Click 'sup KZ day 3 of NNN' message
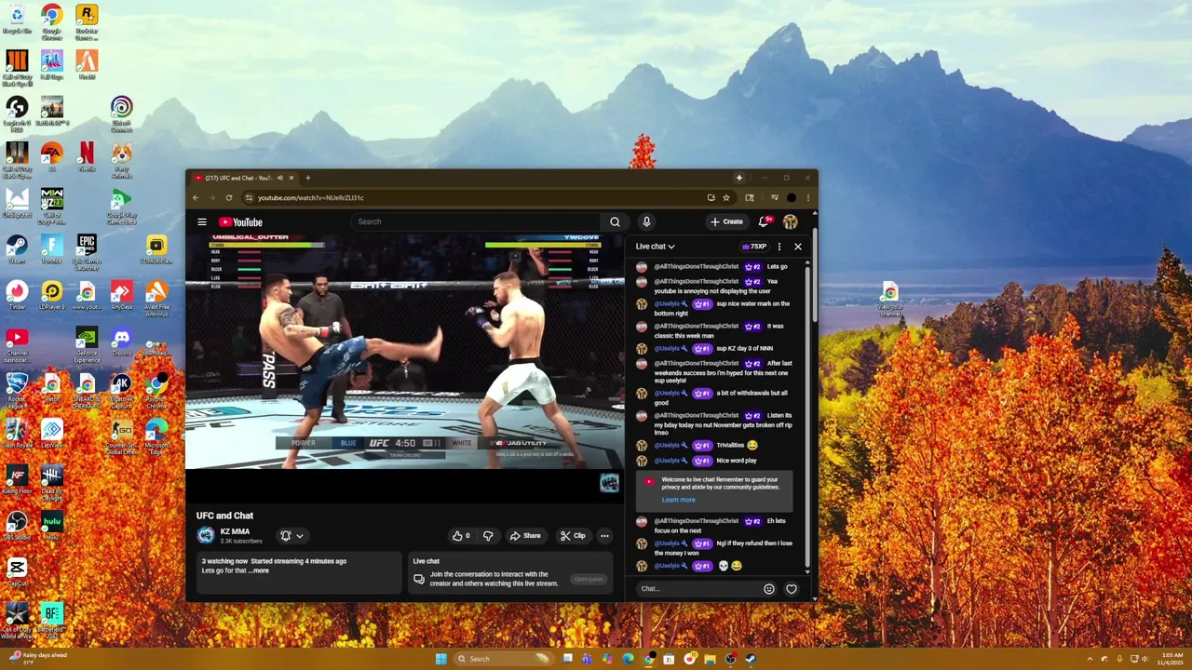The width and height of the screenshot is (1192, 670). (x=745, y=349)
